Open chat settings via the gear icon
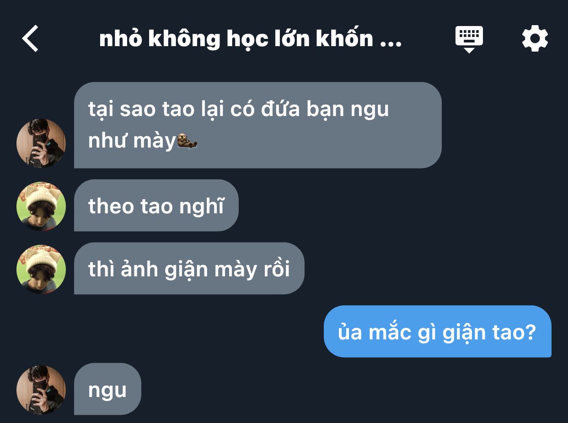Image resolution: width=568 pixels, height=423 pixels. point(535,38)
